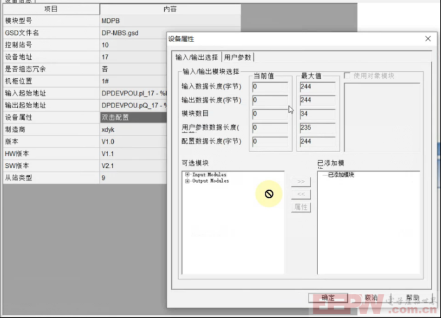Click the >> add module button
This screenshot has height=318, width=441.
point(301,182)
